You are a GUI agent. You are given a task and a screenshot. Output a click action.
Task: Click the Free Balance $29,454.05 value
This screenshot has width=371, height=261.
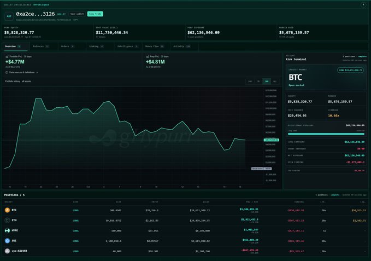(297, 115)
